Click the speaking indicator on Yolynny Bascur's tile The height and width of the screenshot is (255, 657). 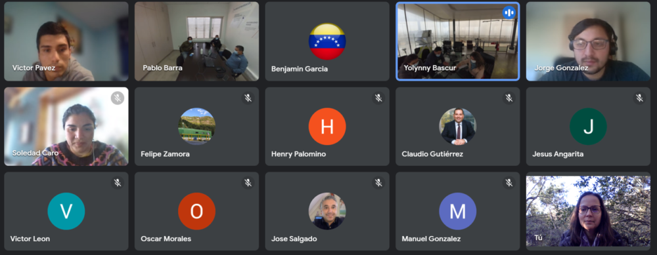[x=509, y=12]
